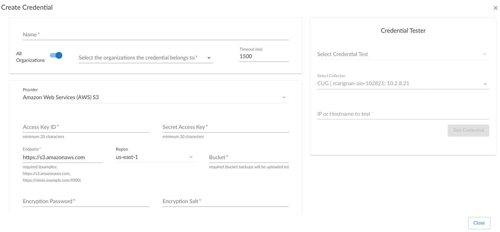The width and height of the screenshot is (500, 232).
Task: Focus the Encryption Salt field
Action: [x=225, y=201]
